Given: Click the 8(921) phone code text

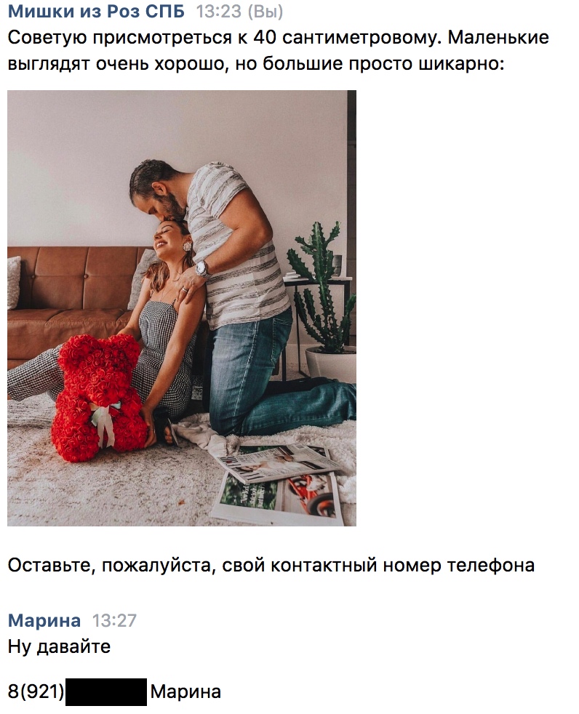Looking at the screenshot, I should coord(36,691).
